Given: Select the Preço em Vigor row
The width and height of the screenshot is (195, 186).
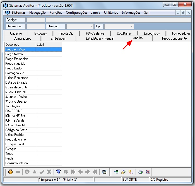Looking at the screenshot, I should click(x=33, y=49).
